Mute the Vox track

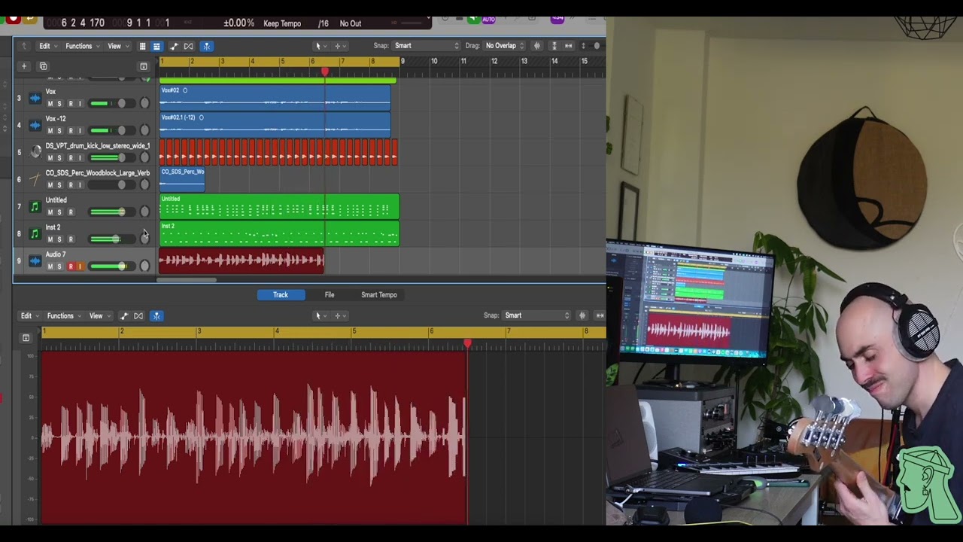(50, 104)
